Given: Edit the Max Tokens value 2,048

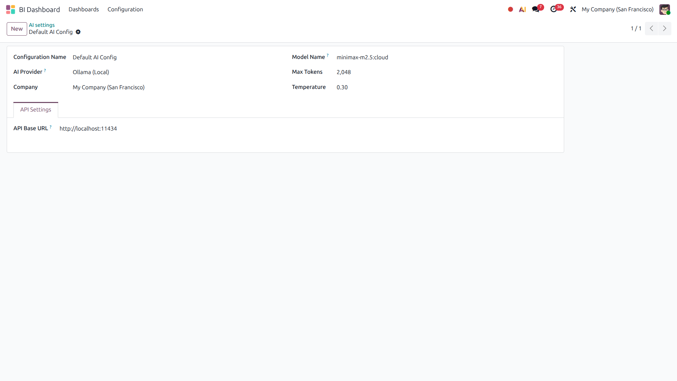Looking at the screenshot, I should (x=446, y=72).
